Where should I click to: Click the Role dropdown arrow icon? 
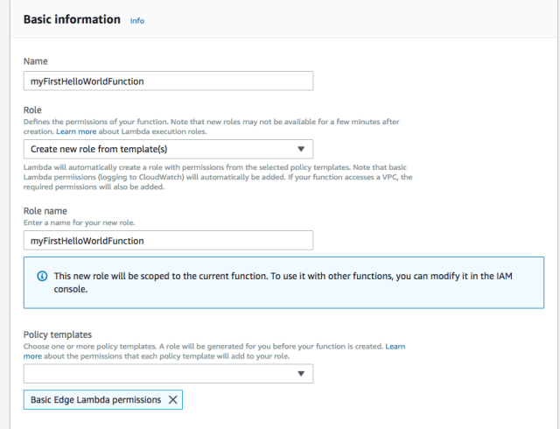tap(301, 150)
